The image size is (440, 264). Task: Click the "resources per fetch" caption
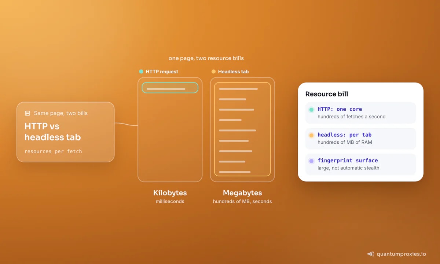coord(53,151)
